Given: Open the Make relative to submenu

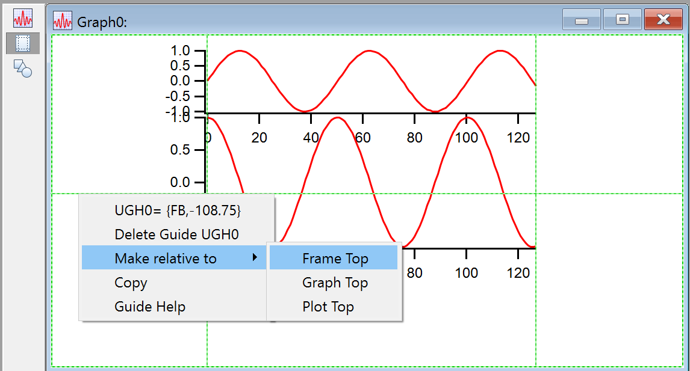Looking at the screenshot, I should click(166, 259).
